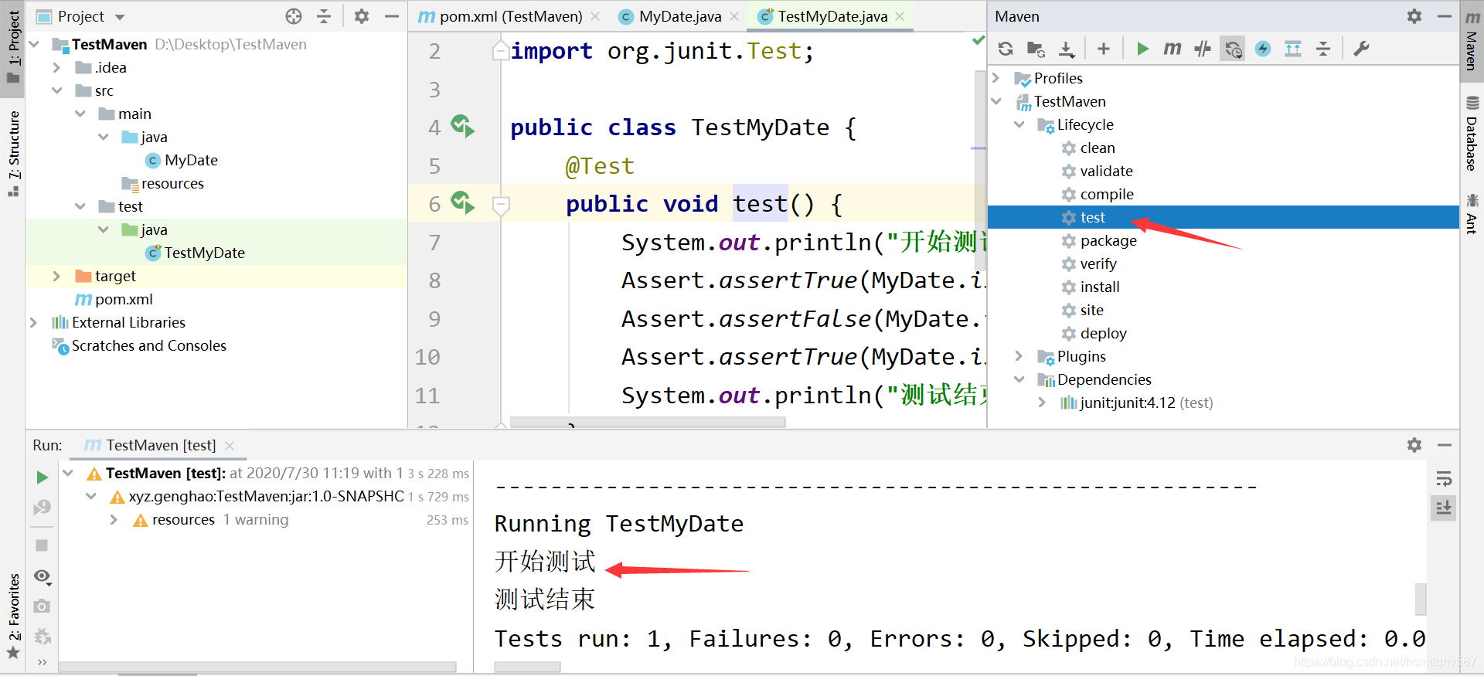The height and width of the screenshot is (676, 1484).
Task: Expand the .idea folder
Action: [56, 68]
